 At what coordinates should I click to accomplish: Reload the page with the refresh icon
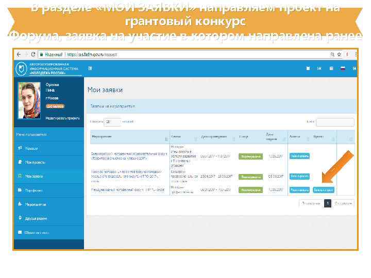tap(33, 55)
